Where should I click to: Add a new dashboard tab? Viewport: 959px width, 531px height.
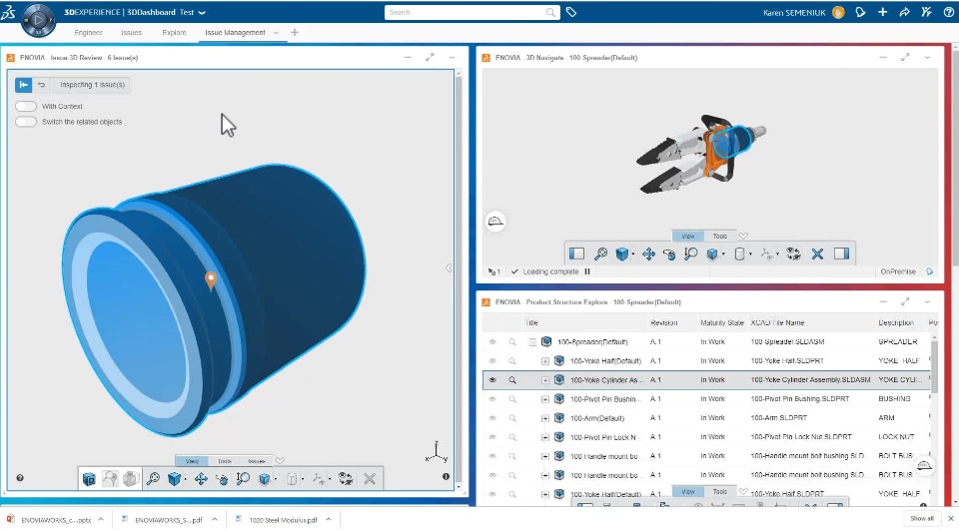click(294, 32)
